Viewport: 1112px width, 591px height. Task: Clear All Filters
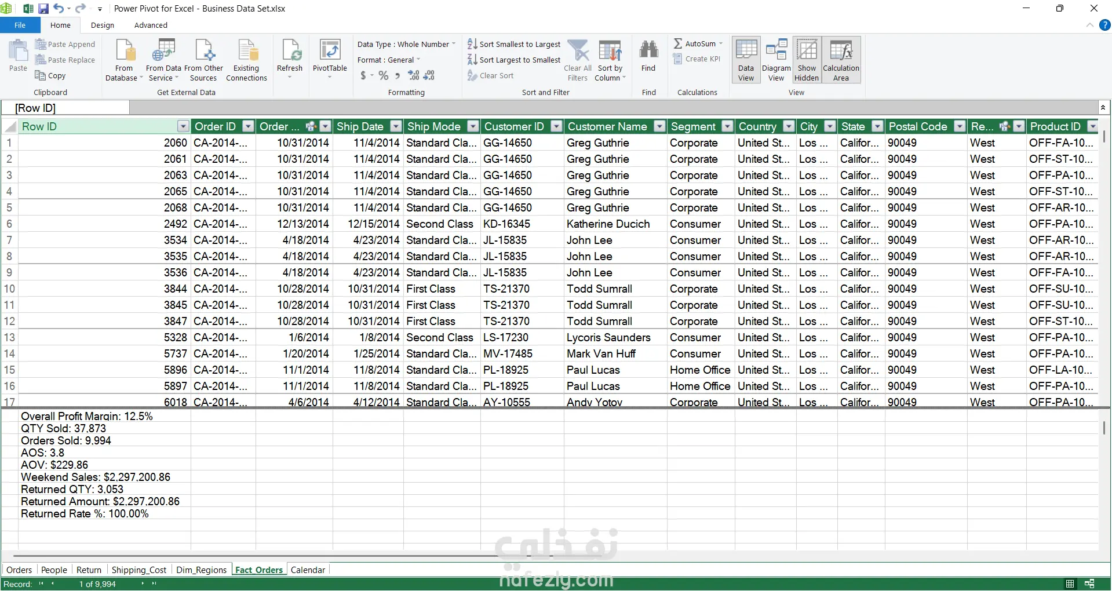tap(578, 60)
